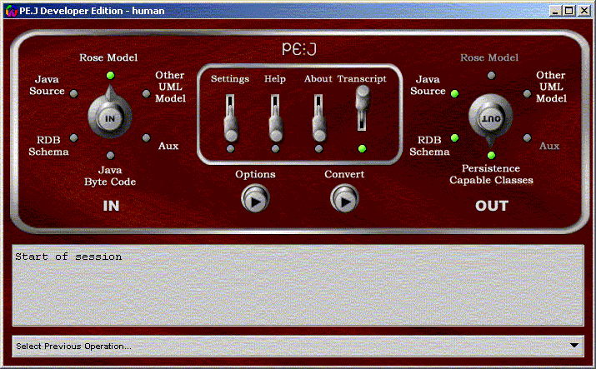This screenshot has height=369, width=596.
Task: Click the large OUT heading
Action: tap(492, 206)
